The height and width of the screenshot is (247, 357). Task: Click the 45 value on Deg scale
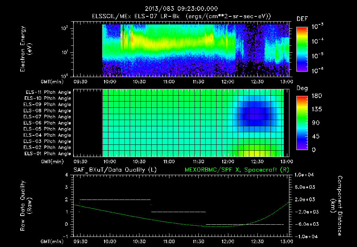pyautogui.click(x=316, y=136)
